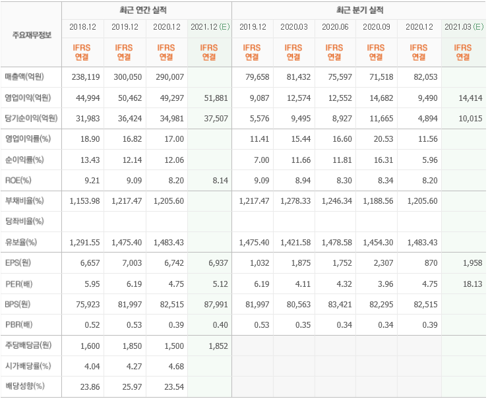Select the 주당배당금(원) row label

click(x=28, y=346)
